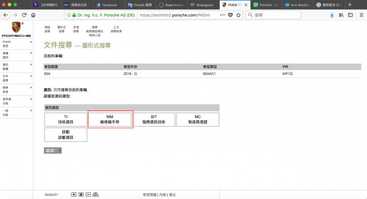This screenshot has height=199, width=367.
Task: Save page to Pocket
Action: pos(230,15)
